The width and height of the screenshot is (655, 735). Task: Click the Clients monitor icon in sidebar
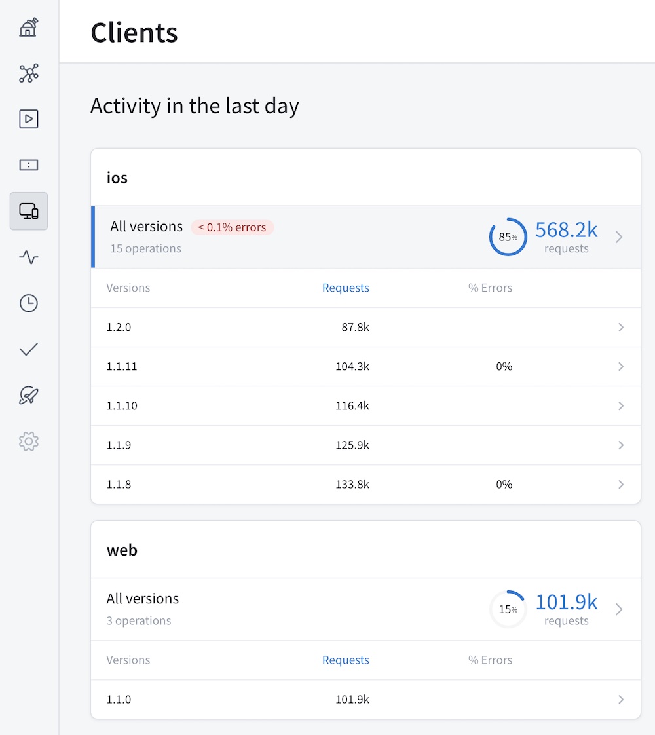pyautogui.click(x=29, y=211)
